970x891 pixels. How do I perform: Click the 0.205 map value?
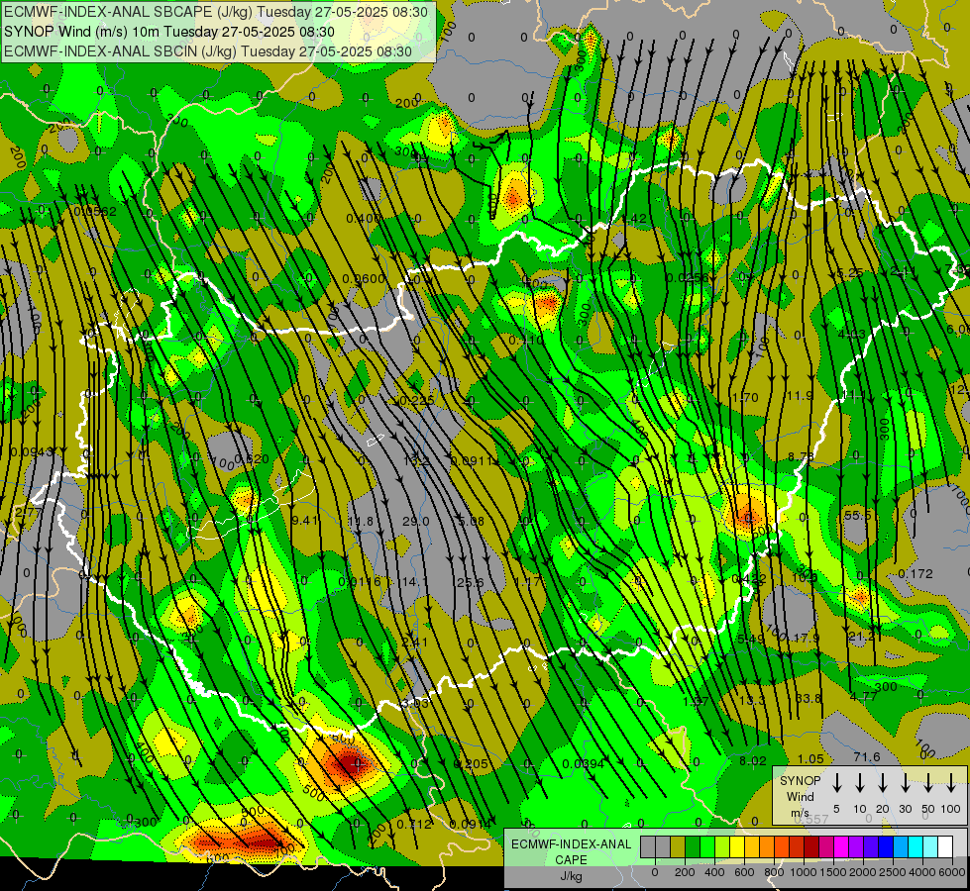[471, 763]
